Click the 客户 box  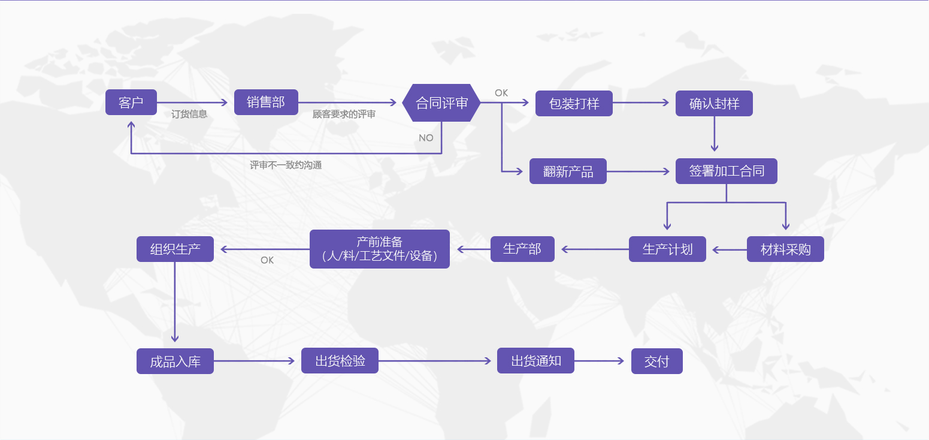(131, 103)
